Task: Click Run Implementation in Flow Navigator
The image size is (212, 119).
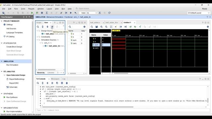Action: point(14,111)
